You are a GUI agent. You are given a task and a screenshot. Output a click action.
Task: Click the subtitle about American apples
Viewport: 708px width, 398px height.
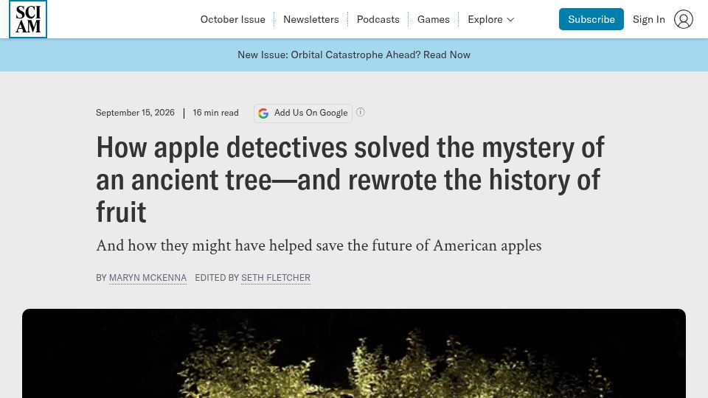click(x=319, y=246)
